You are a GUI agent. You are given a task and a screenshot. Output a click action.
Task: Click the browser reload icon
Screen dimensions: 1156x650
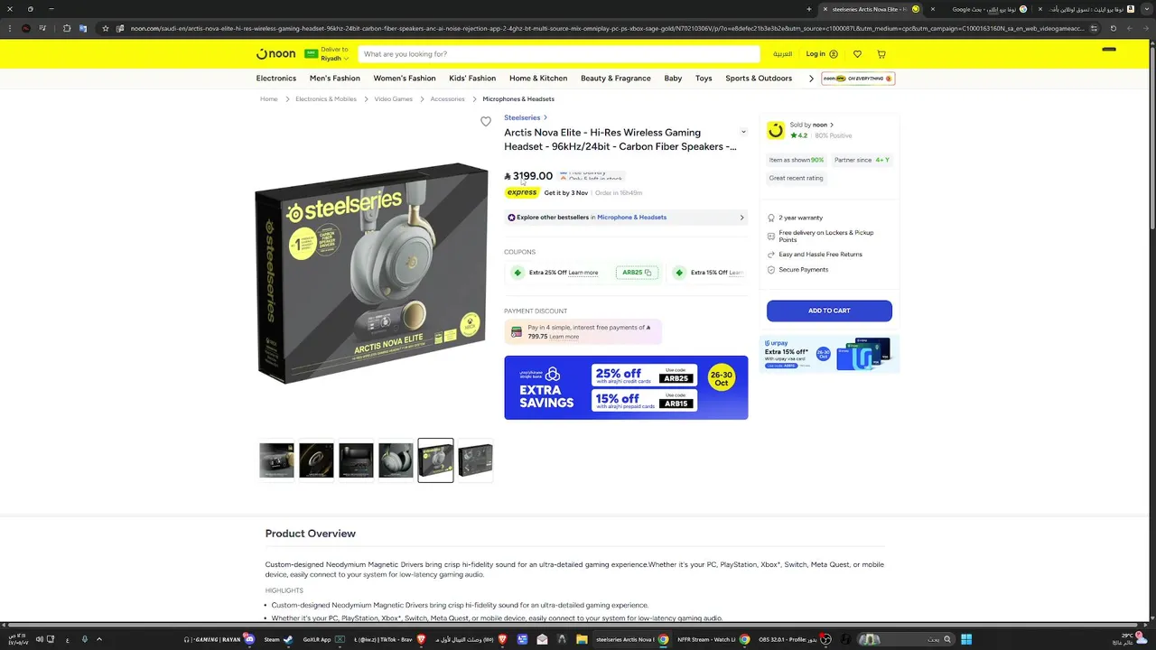[1113, 28]
